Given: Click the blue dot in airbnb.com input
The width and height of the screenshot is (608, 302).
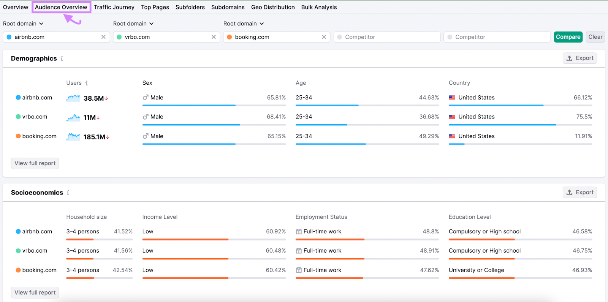Looking at the screenshot, I should [9, 37].
